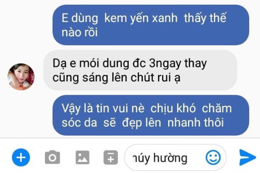Click the words 'thấy thế' in first message
The width and height of the screenshot is (260, 173).
(205, 18)
